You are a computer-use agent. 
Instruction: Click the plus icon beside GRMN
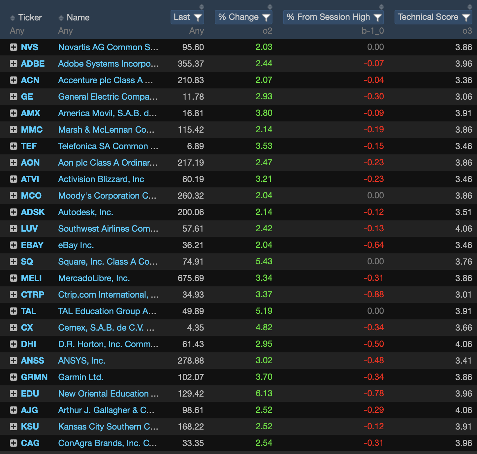[x=14, y=377]
